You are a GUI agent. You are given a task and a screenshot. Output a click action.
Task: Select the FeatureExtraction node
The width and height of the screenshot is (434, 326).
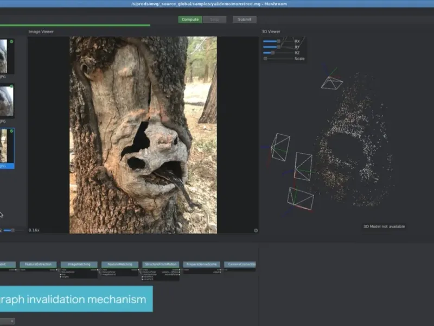[x=38, y=264]
